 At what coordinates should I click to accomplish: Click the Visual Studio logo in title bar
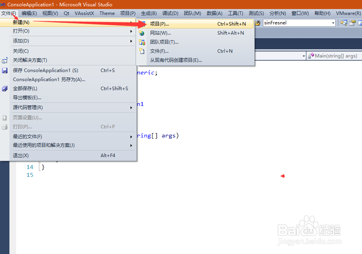pyautogui.click(x=3, y=4)
